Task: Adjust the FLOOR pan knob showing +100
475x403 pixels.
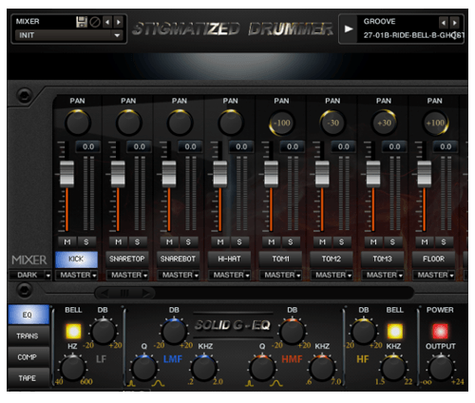Action: (x=435, y=123)
